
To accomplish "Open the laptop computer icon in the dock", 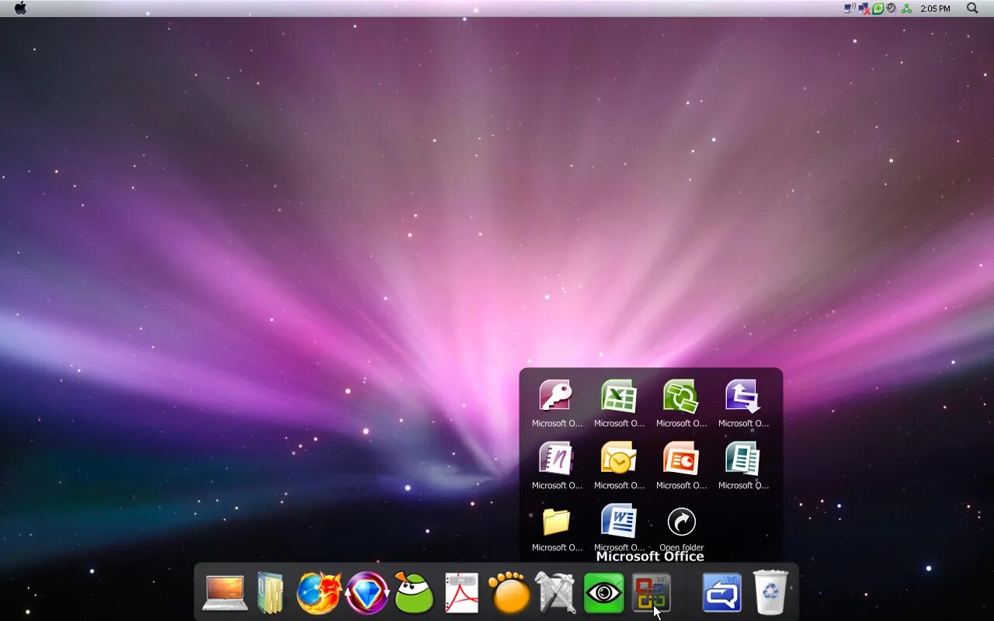I will point(225,593).
